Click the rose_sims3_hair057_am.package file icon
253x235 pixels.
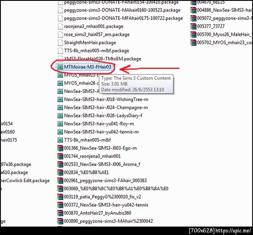(60, 34)
